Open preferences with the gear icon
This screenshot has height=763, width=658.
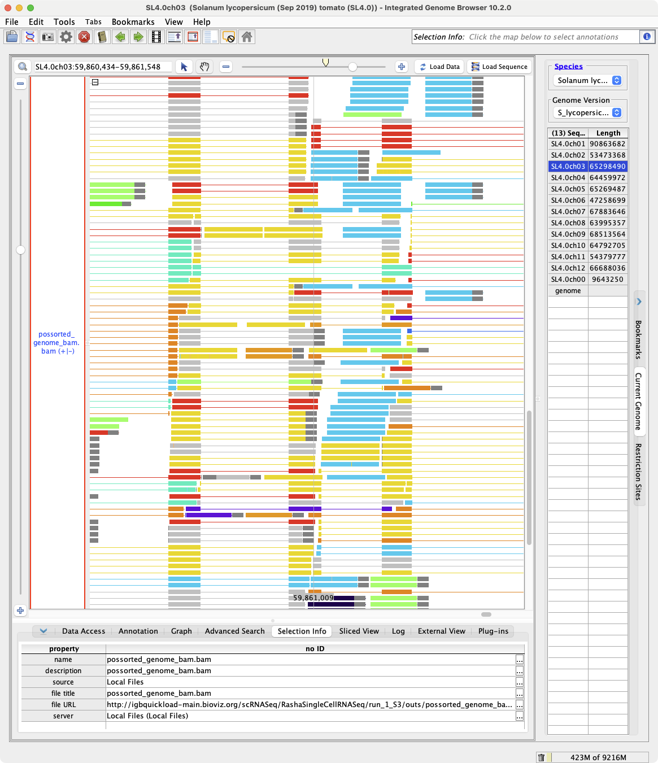pyautogui.click(x=66, y=37)
